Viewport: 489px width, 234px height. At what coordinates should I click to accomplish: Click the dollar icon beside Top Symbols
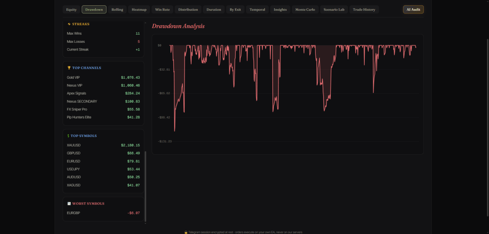tap(69, 136)
